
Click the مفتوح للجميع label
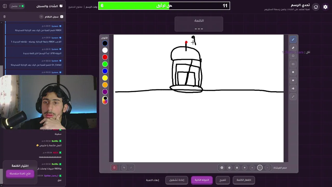[x=75, y=7]
